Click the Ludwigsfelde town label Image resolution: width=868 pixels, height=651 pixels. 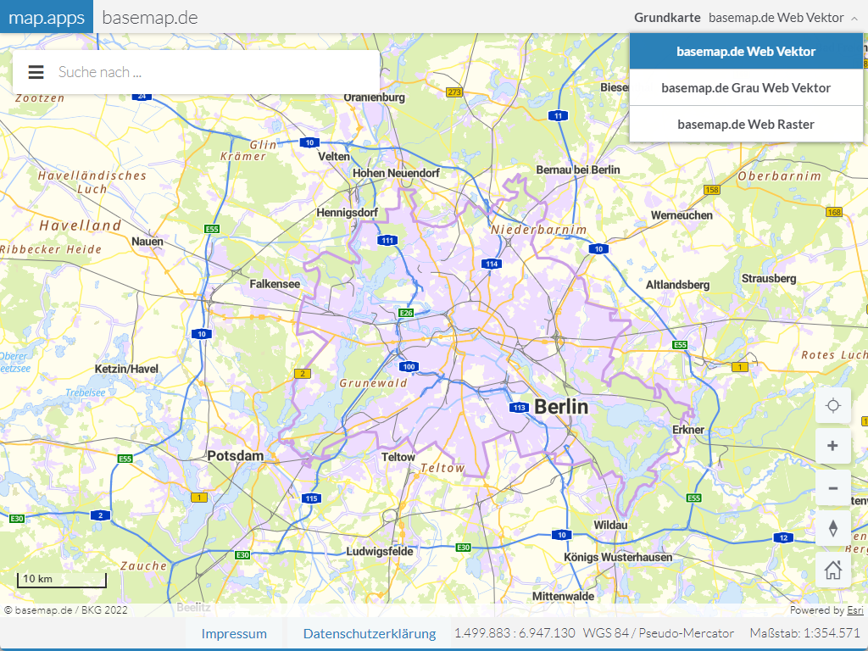380,551
